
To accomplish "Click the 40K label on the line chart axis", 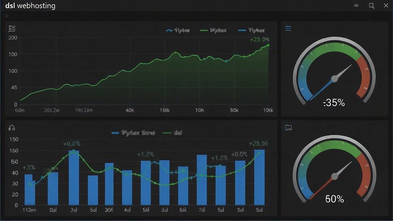I will (130, 110).
